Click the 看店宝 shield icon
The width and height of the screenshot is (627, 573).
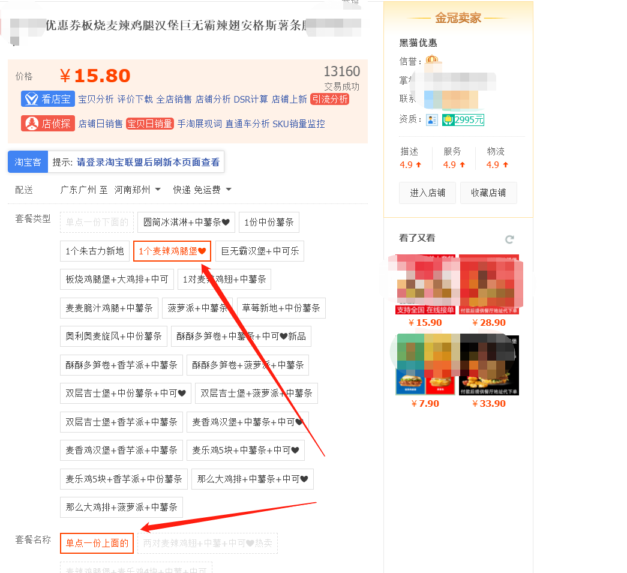(x=32, y=98)
